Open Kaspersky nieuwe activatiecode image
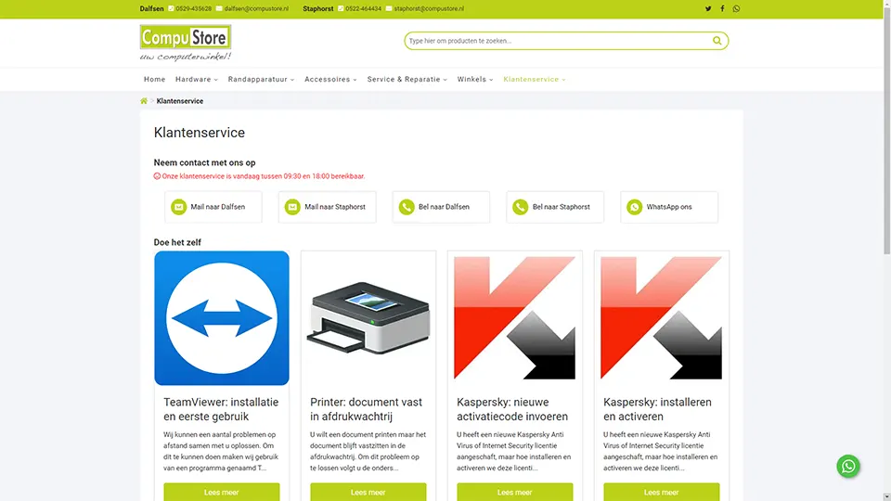The height and width of the screenshot is (501, 891). coord(515,318)
